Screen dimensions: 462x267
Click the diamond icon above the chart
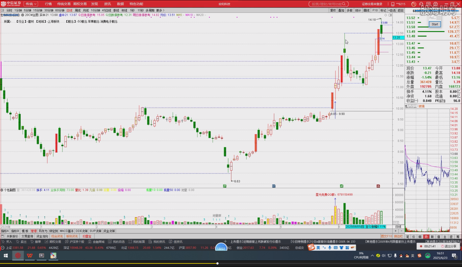click(386, 15)
